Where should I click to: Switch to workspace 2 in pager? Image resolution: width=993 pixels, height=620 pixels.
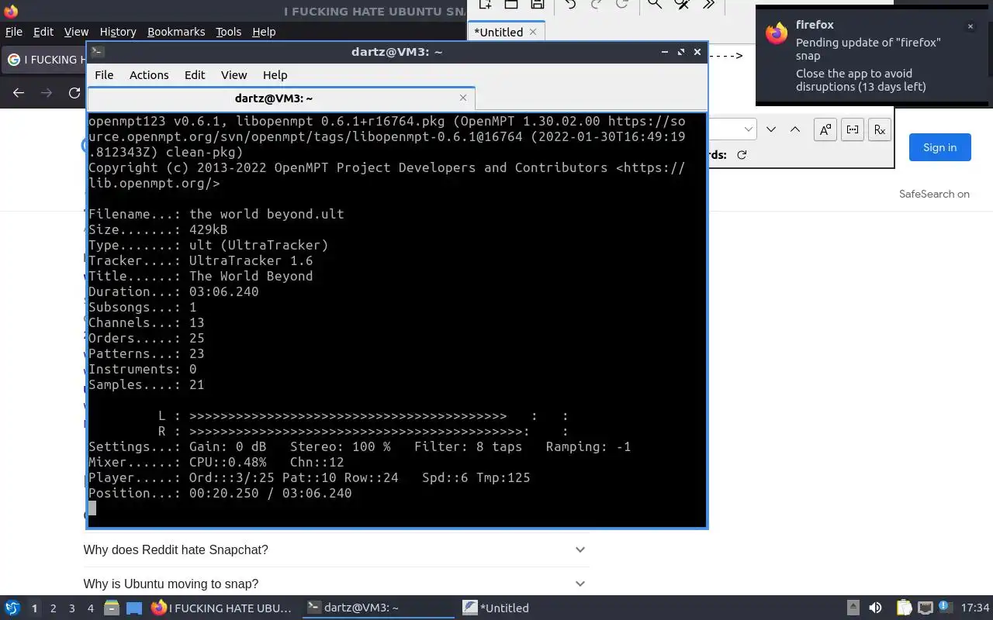53,608
